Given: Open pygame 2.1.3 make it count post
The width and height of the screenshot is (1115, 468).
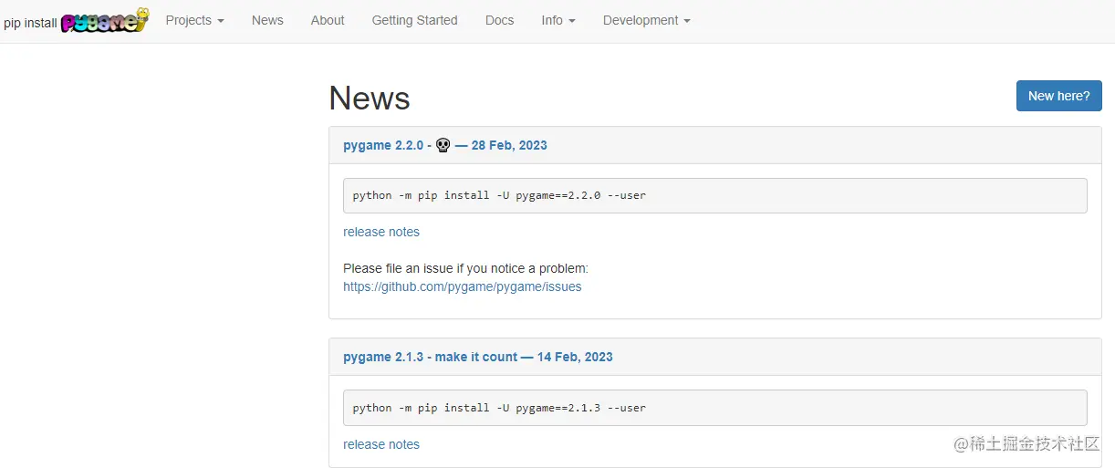Looking at the screenshot, I should [x=478, y=357].
